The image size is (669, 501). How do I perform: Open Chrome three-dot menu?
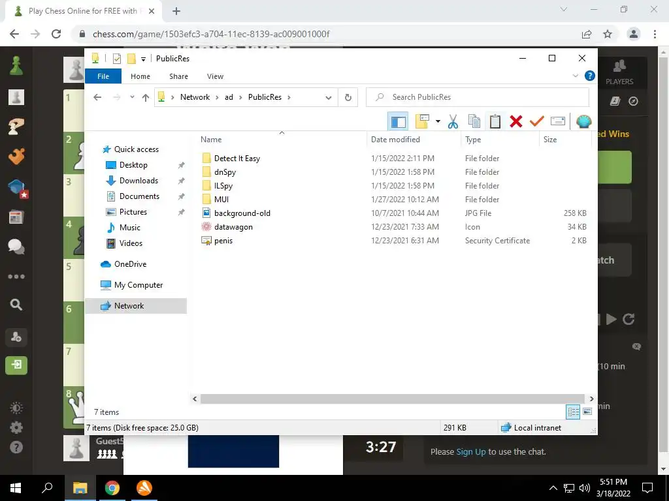pos(655,34)
